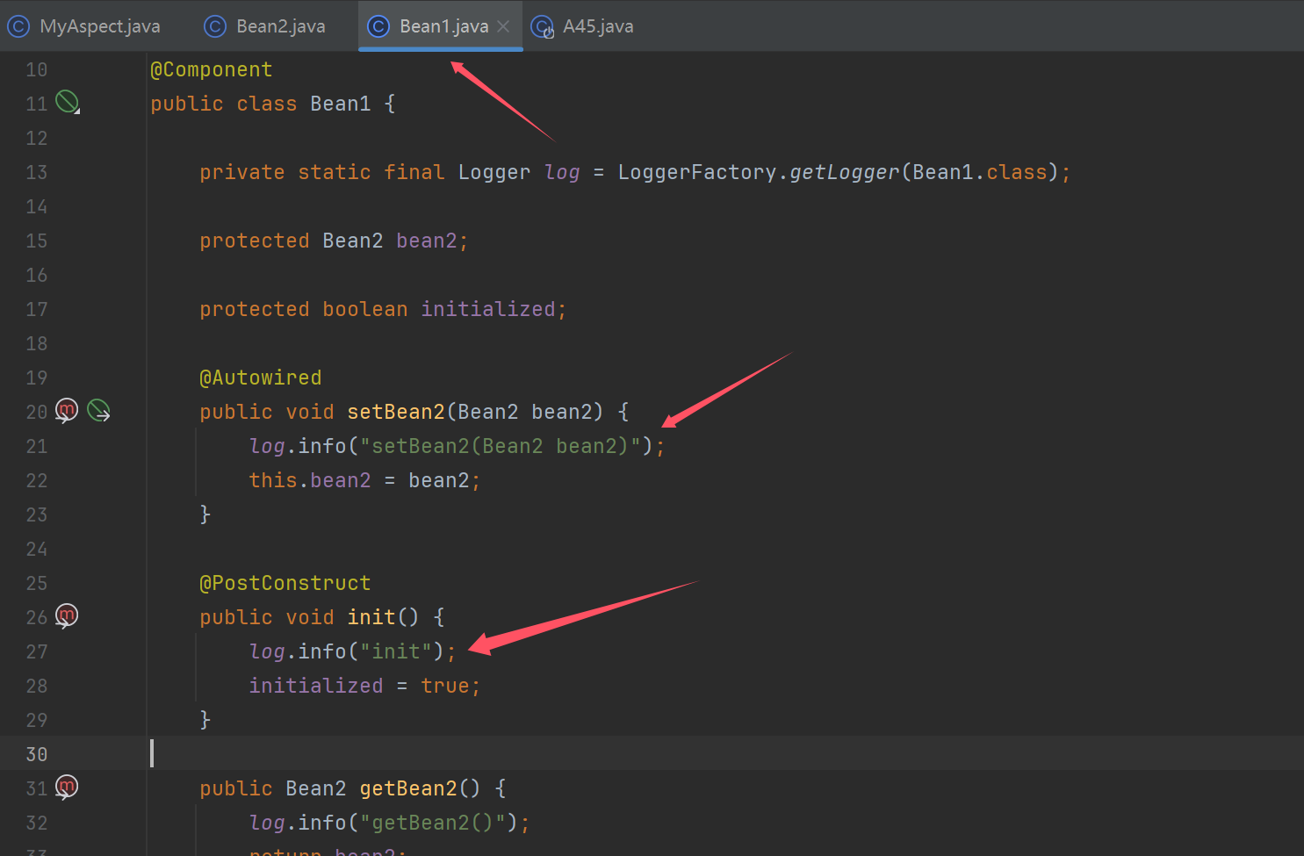This screenshot has height=856, width=1304.
Task: Click the Logger type on line 13
Action: (x=494, y=172)
